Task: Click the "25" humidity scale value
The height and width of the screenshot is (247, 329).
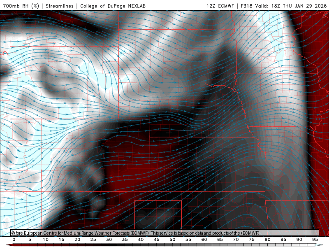Action: pos(93,240)
